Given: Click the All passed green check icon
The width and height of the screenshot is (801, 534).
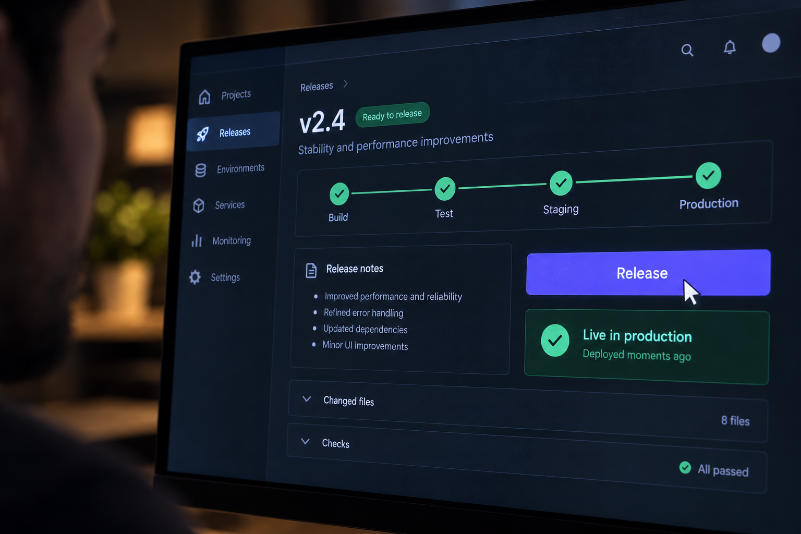Looking at the screenshot, I should click(x=685, y=467).
